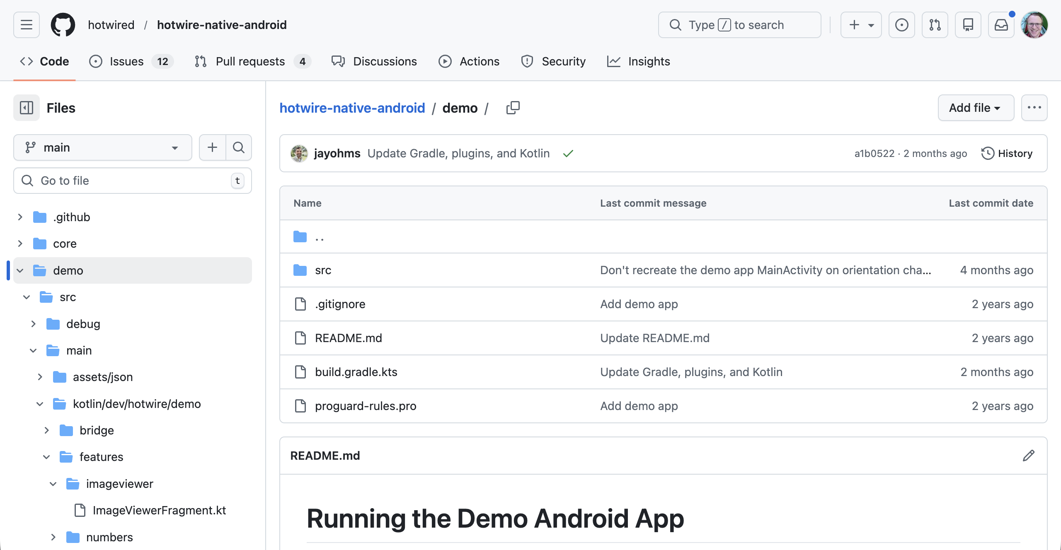Open the create new plus menu
This screenshot has width=1061, height=550.
pyautogui.click(x=861, y=25)
